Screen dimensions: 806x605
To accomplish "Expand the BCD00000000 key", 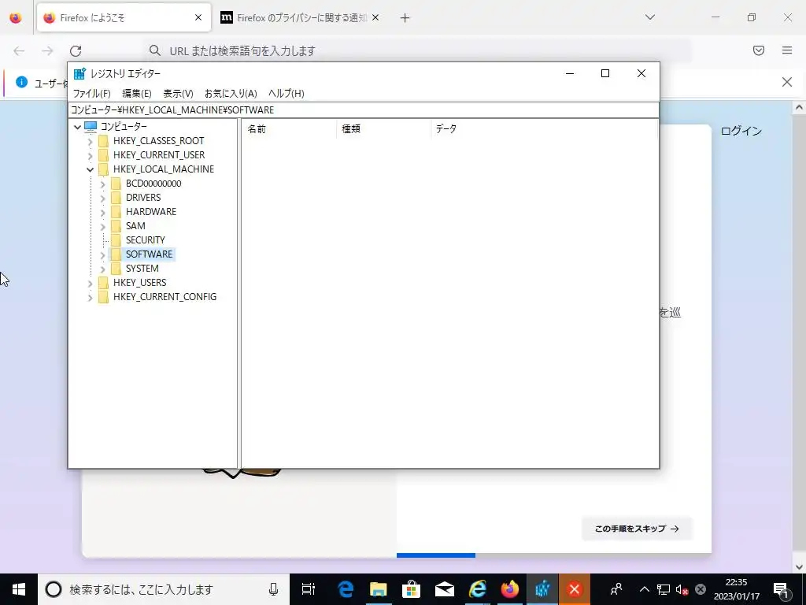I will point(103,184).
